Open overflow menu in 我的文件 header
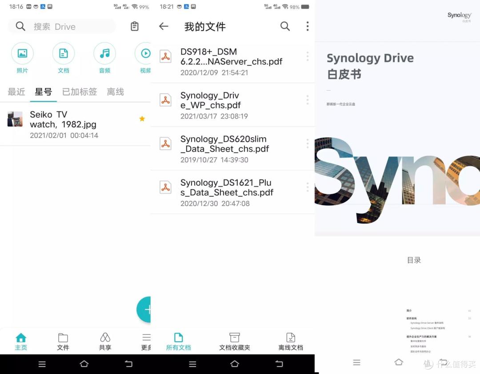The height and width of the screenshot is (374, 480). click(x=308, y=26)
